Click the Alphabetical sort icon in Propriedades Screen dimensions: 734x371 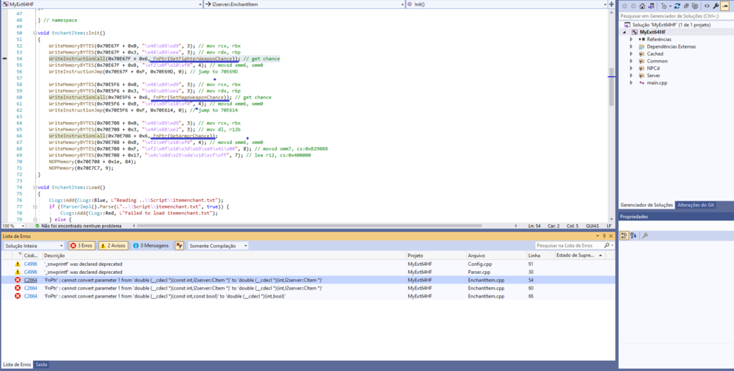coord(633,235)
